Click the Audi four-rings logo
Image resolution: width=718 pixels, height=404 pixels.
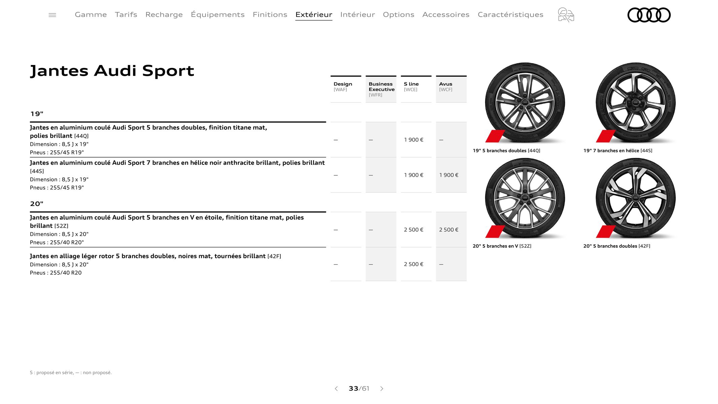coord(649,15)
